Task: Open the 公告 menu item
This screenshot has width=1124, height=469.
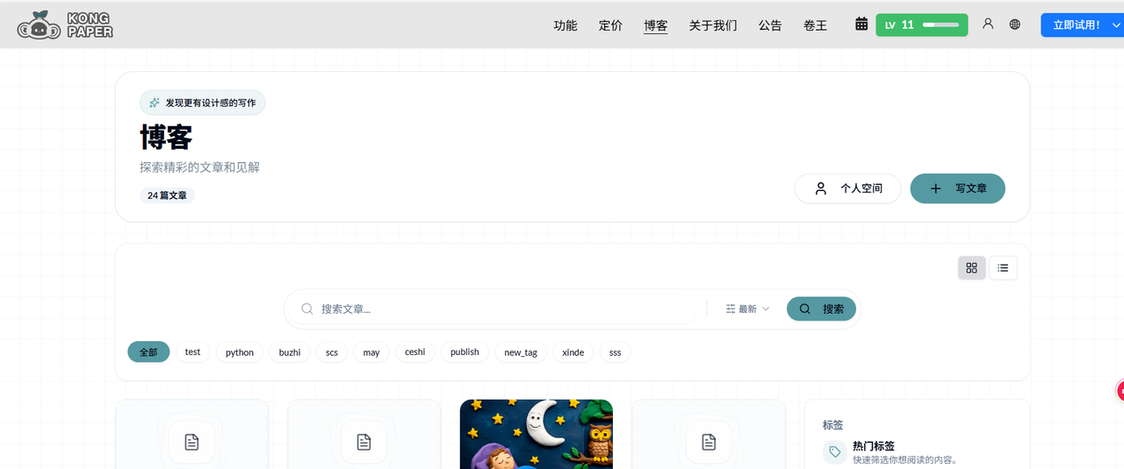Action: [x=770, y=25]
